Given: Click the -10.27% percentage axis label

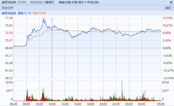Looking at the screenshot, I should tap(168, 70).
